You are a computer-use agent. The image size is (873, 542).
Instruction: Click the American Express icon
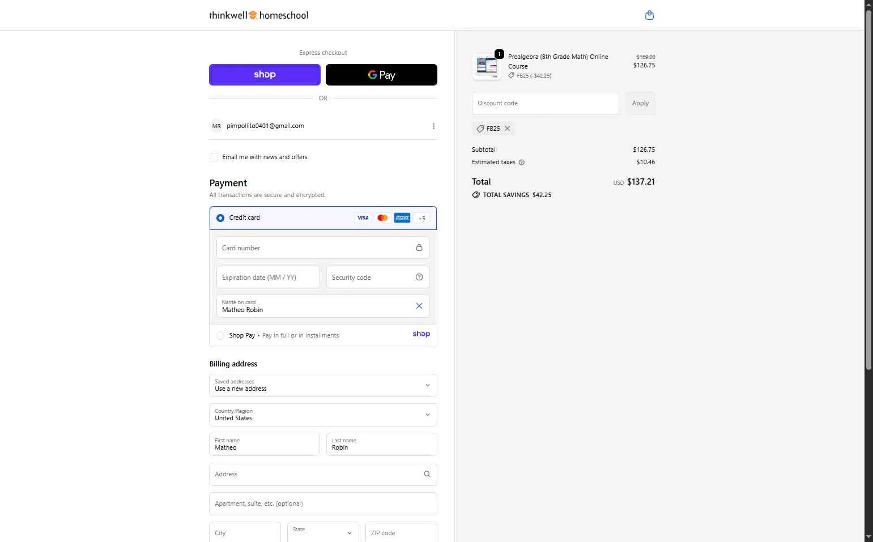pos(402,218)
